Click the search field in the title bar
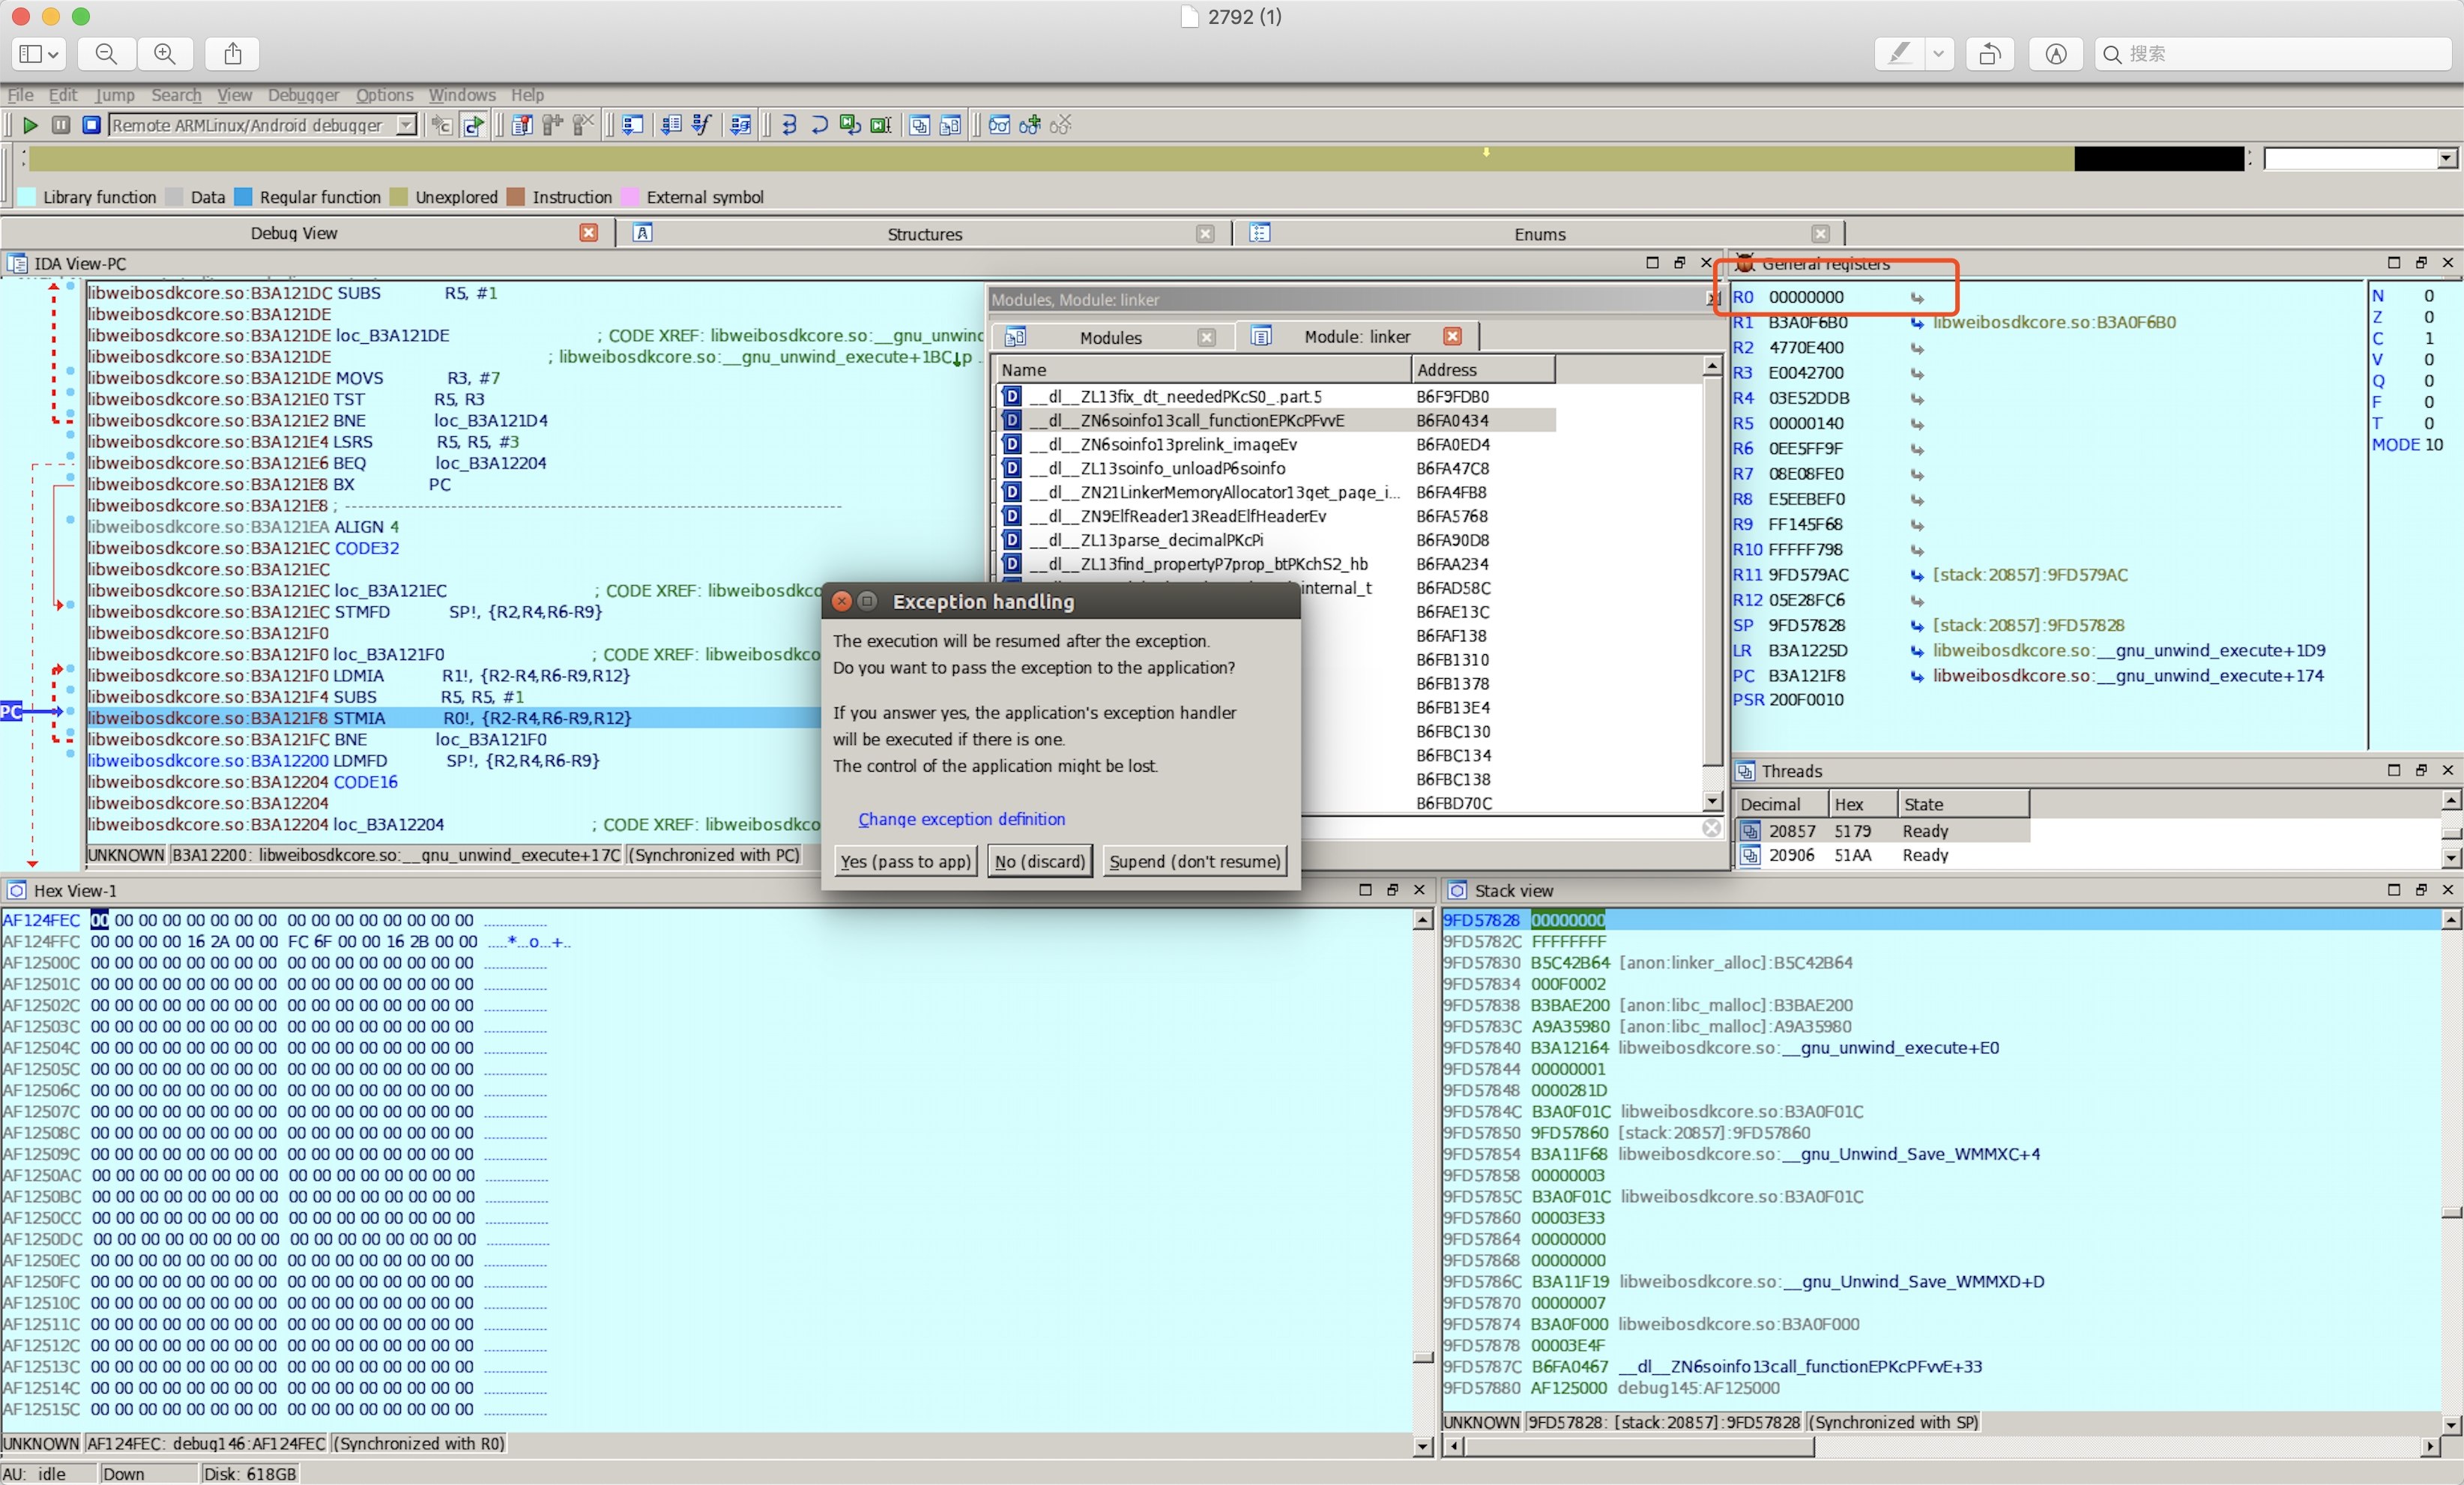The height and width of the screenshot is (1485, 2464). 2270,54
